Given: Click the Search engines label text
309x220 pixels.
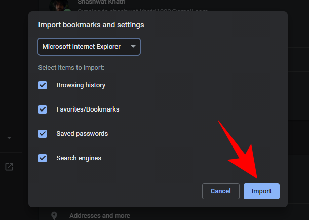Looking at the screenshot, I should pos(79,158).
